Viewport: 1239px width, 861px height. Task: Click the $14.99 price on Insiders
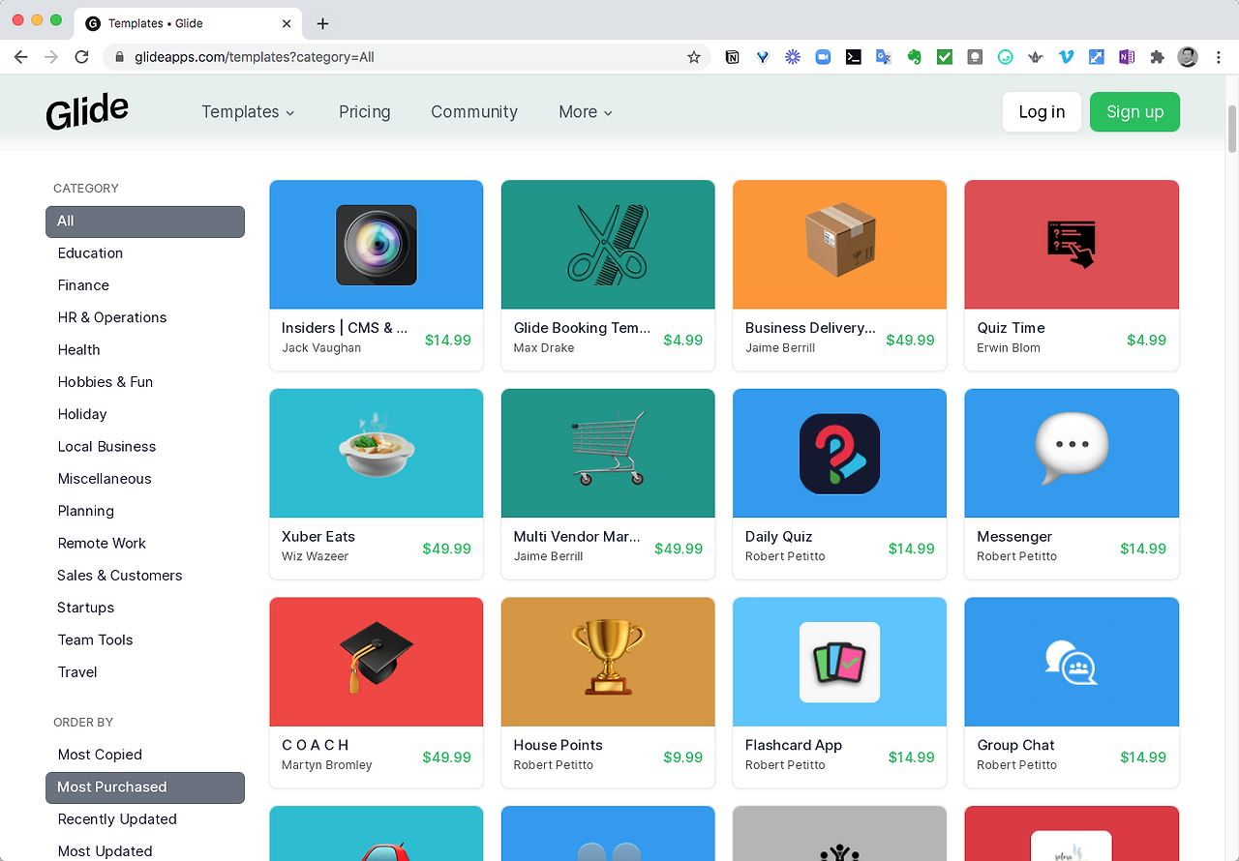click(x=448, y=340)
